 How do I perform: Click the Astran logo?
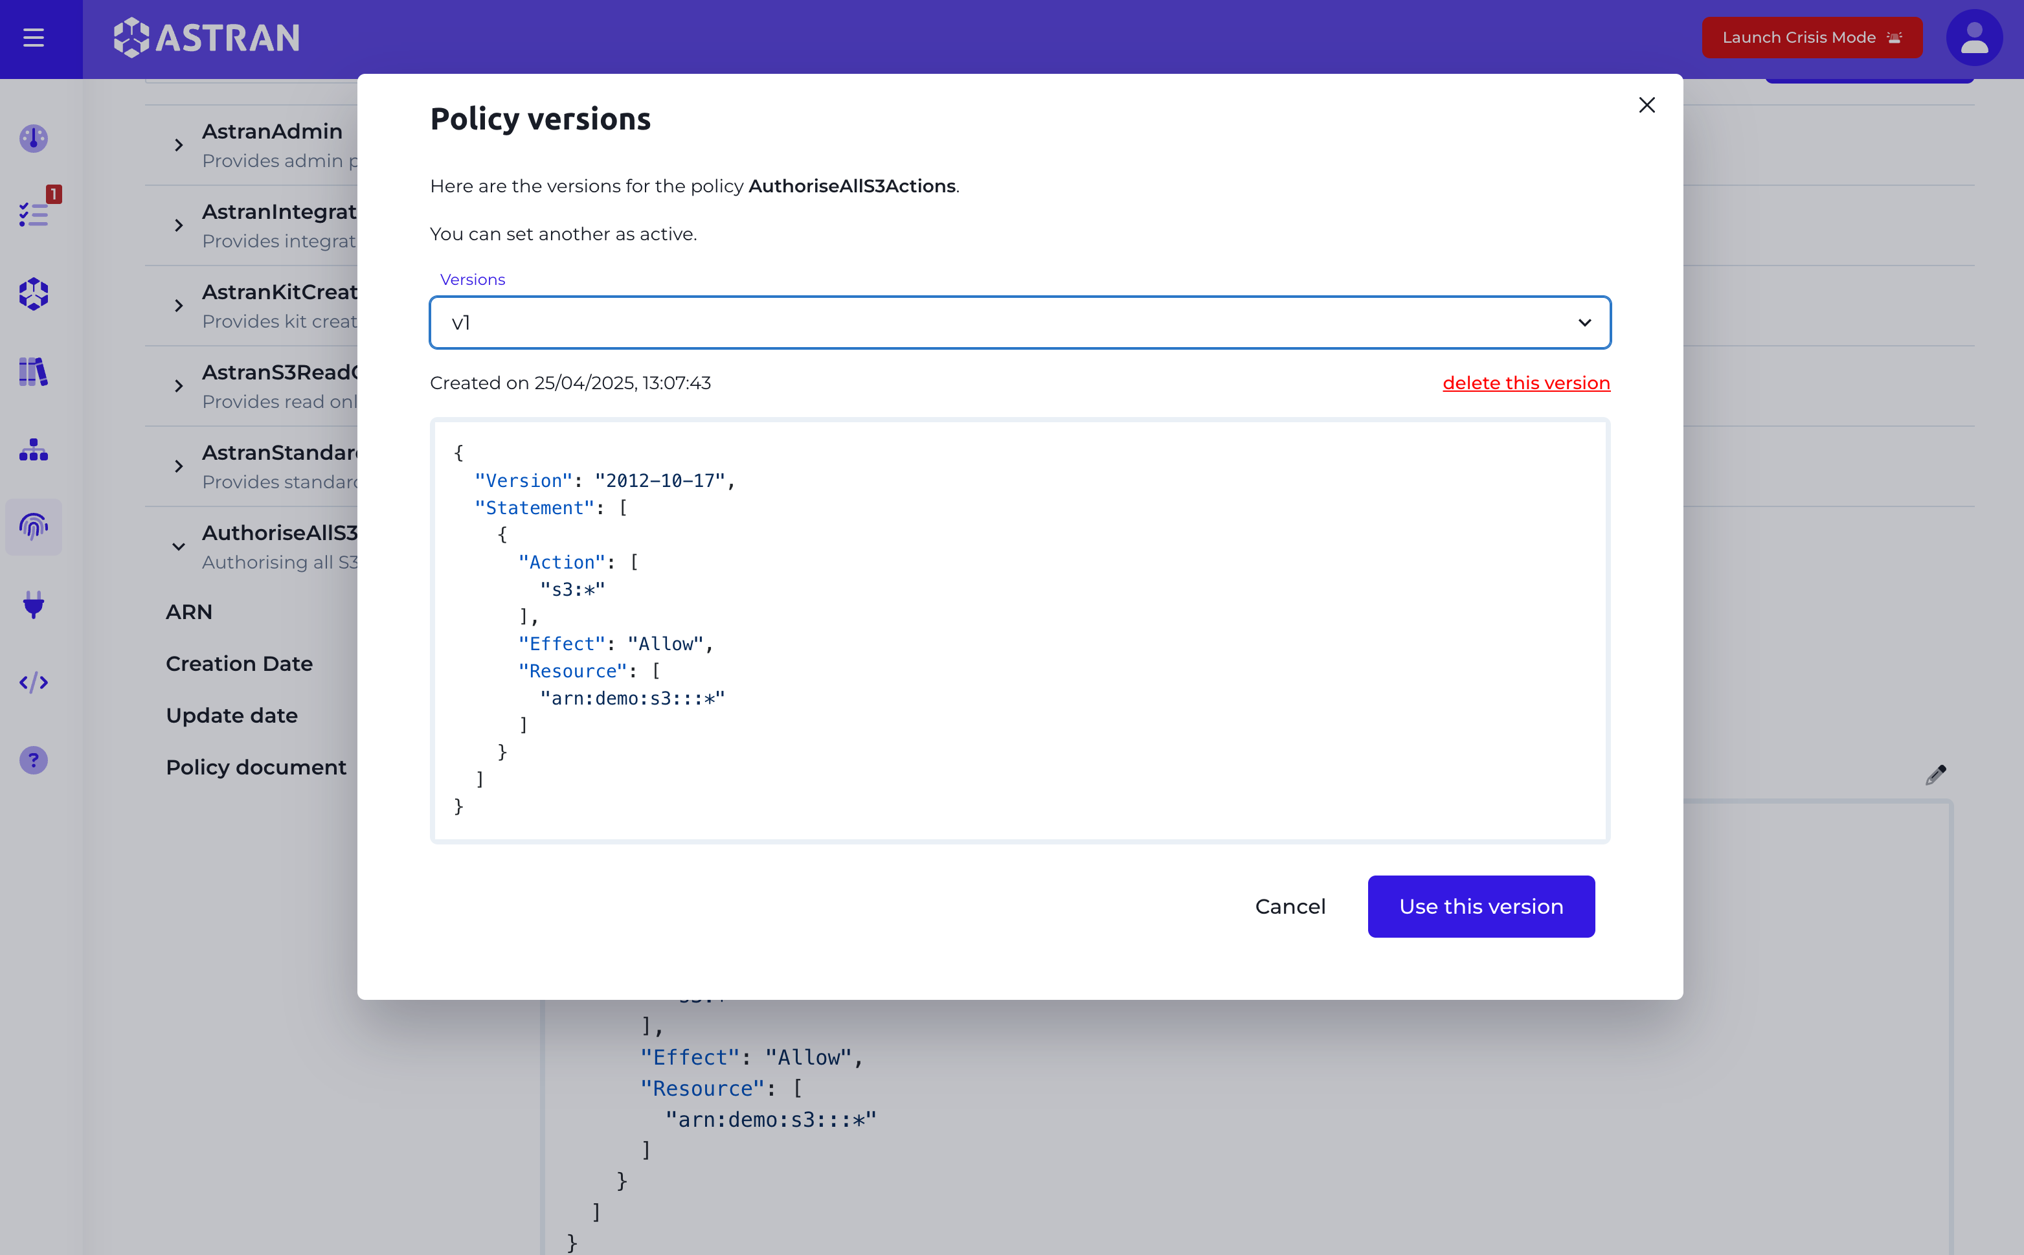point(206,38)
